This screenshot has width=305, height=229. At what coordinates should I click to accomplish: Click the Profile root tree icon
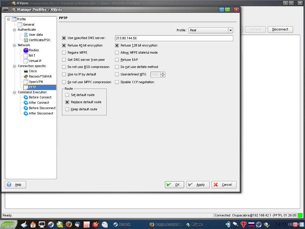[14, 19]
